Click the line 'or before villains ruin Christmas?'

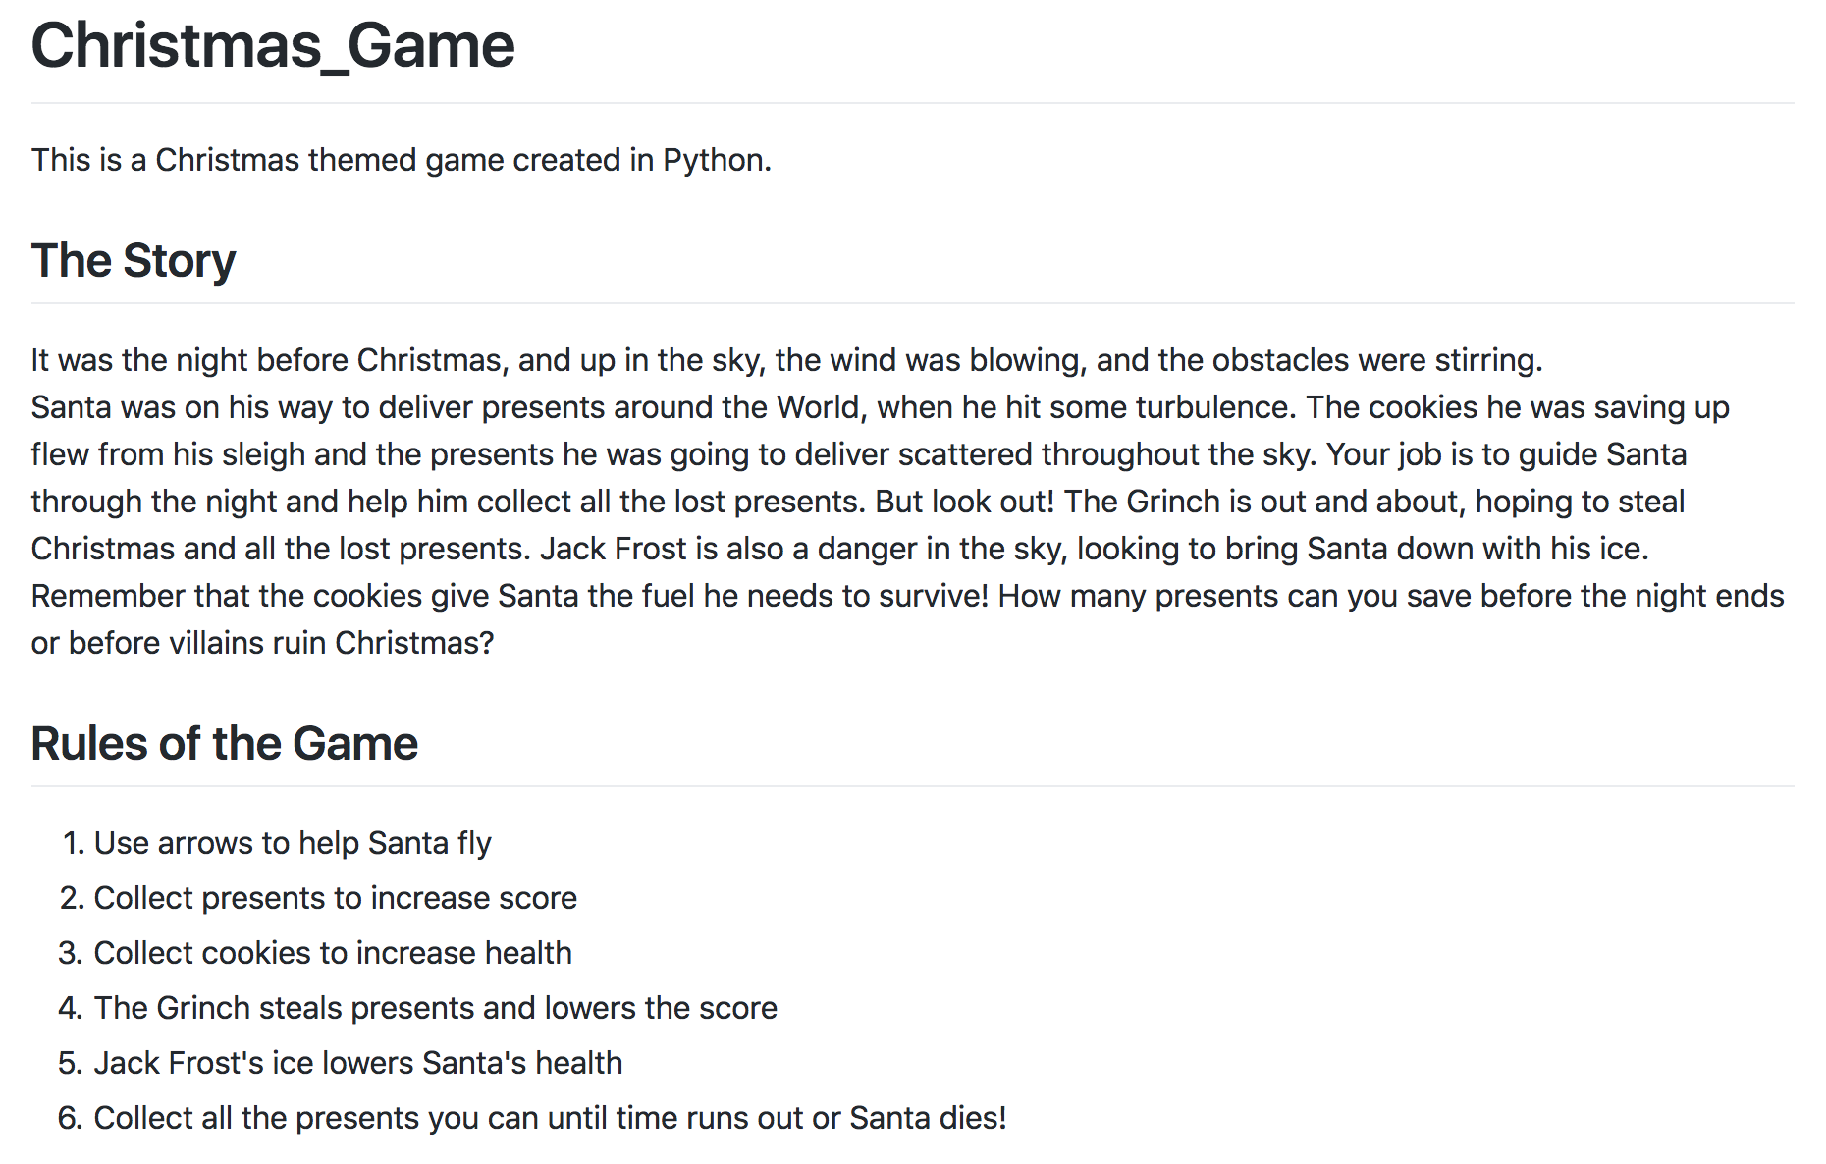click(x=263, y=643)
